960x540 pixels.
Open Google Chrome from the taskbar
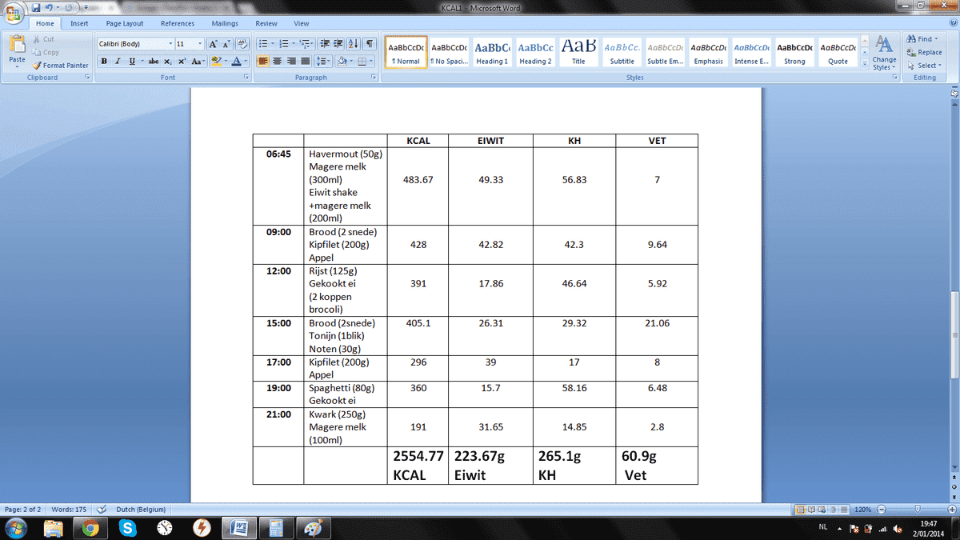[x=90, y=527]
